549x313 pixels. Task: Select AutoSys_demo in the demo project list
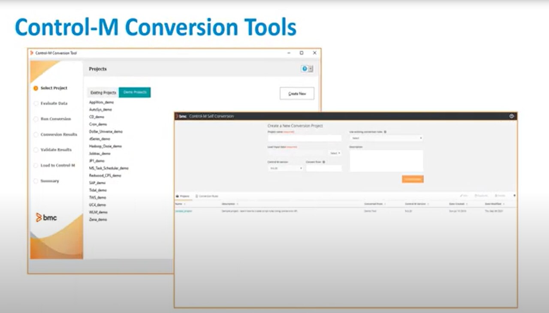(100, 109)
